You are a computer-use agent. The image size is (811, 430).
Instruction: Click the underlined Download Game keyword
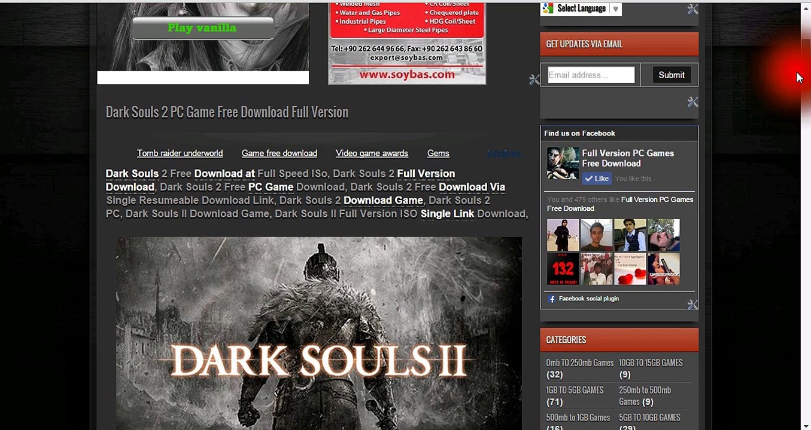coord(383,201)
